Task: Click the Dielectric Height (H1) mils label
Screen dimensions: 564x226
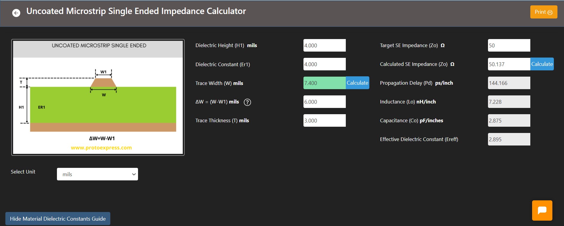Action: coord(226,45)
